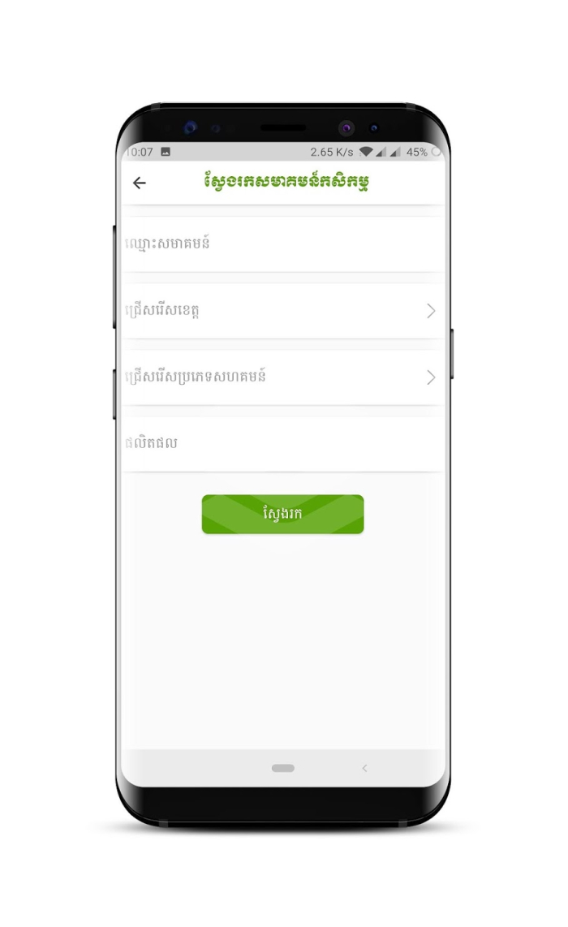Tap the green Khmer page title
The image size is (568, 927).
tap(286, 181)
